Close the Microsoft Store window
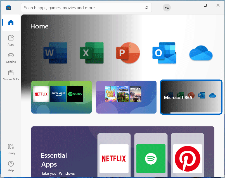Image resolution: width=225 pixels, height=178 pixels. point(218,6)
